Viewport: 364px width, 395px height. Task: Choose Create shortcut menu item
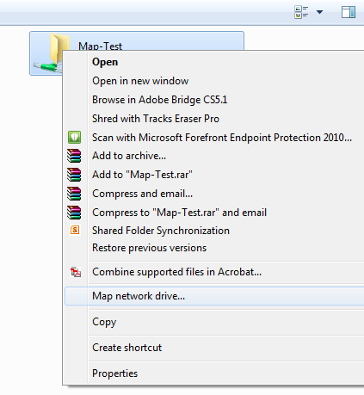[x=126, y=348]
